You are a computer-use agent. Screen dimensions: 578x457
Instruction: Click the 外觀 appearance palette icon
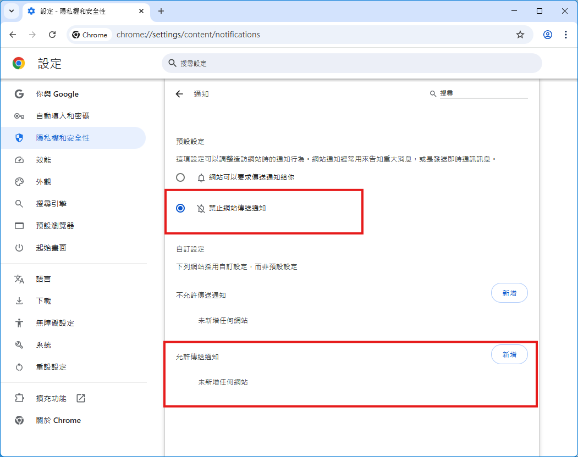pos(19,182)
